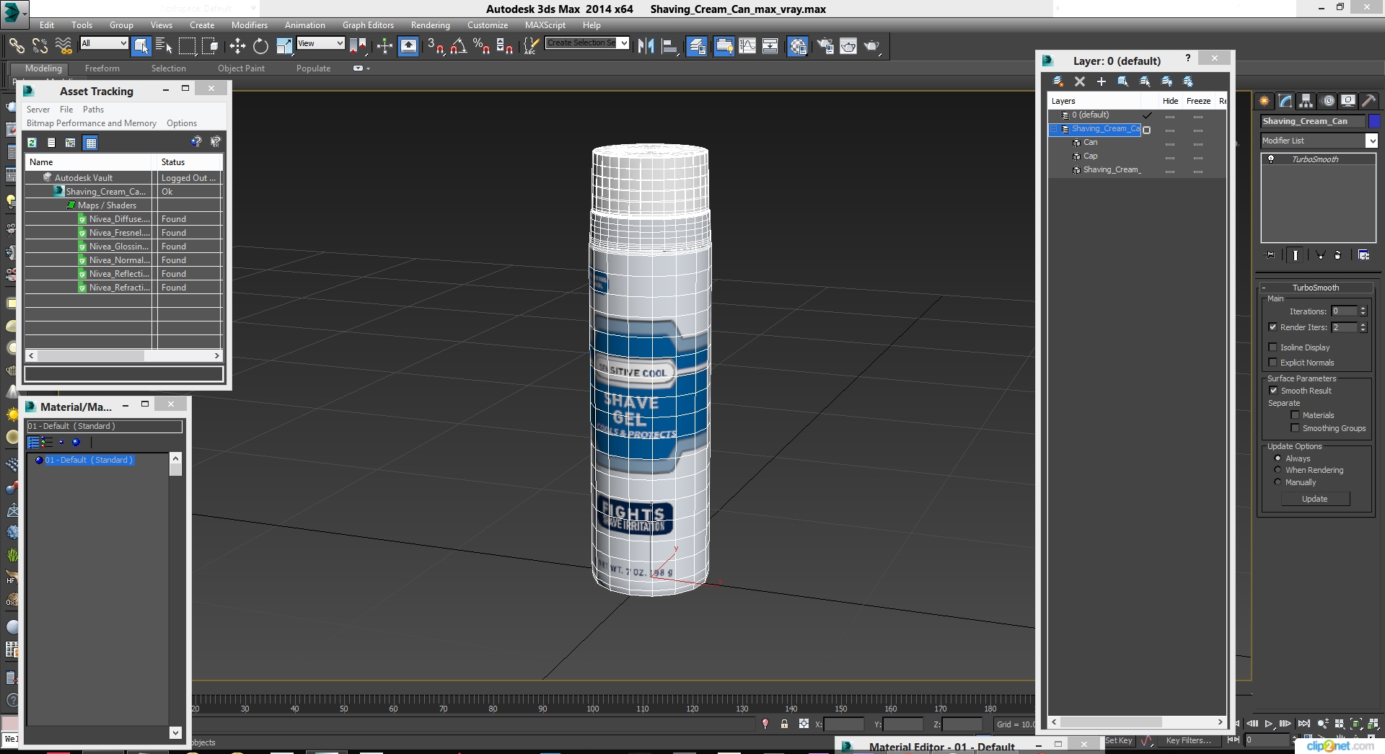Open Render Setup teapot icon
The width and height of the screenshot is (1385, 754).
click(x=825, y=46)
